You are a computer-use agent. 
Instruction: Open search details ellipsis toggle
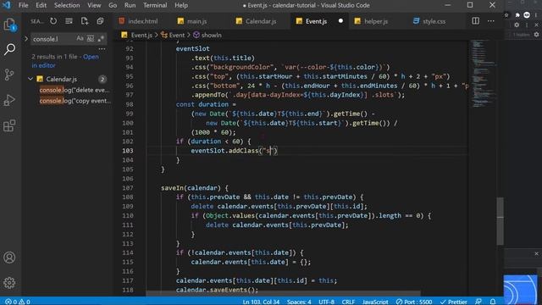coord(102,49)
